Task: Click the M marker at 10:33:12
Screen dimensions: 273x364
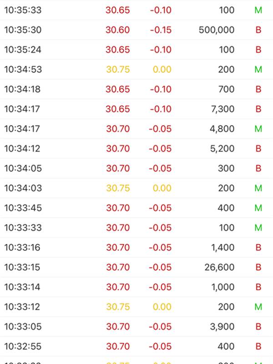Action: [x=258, y=307]
